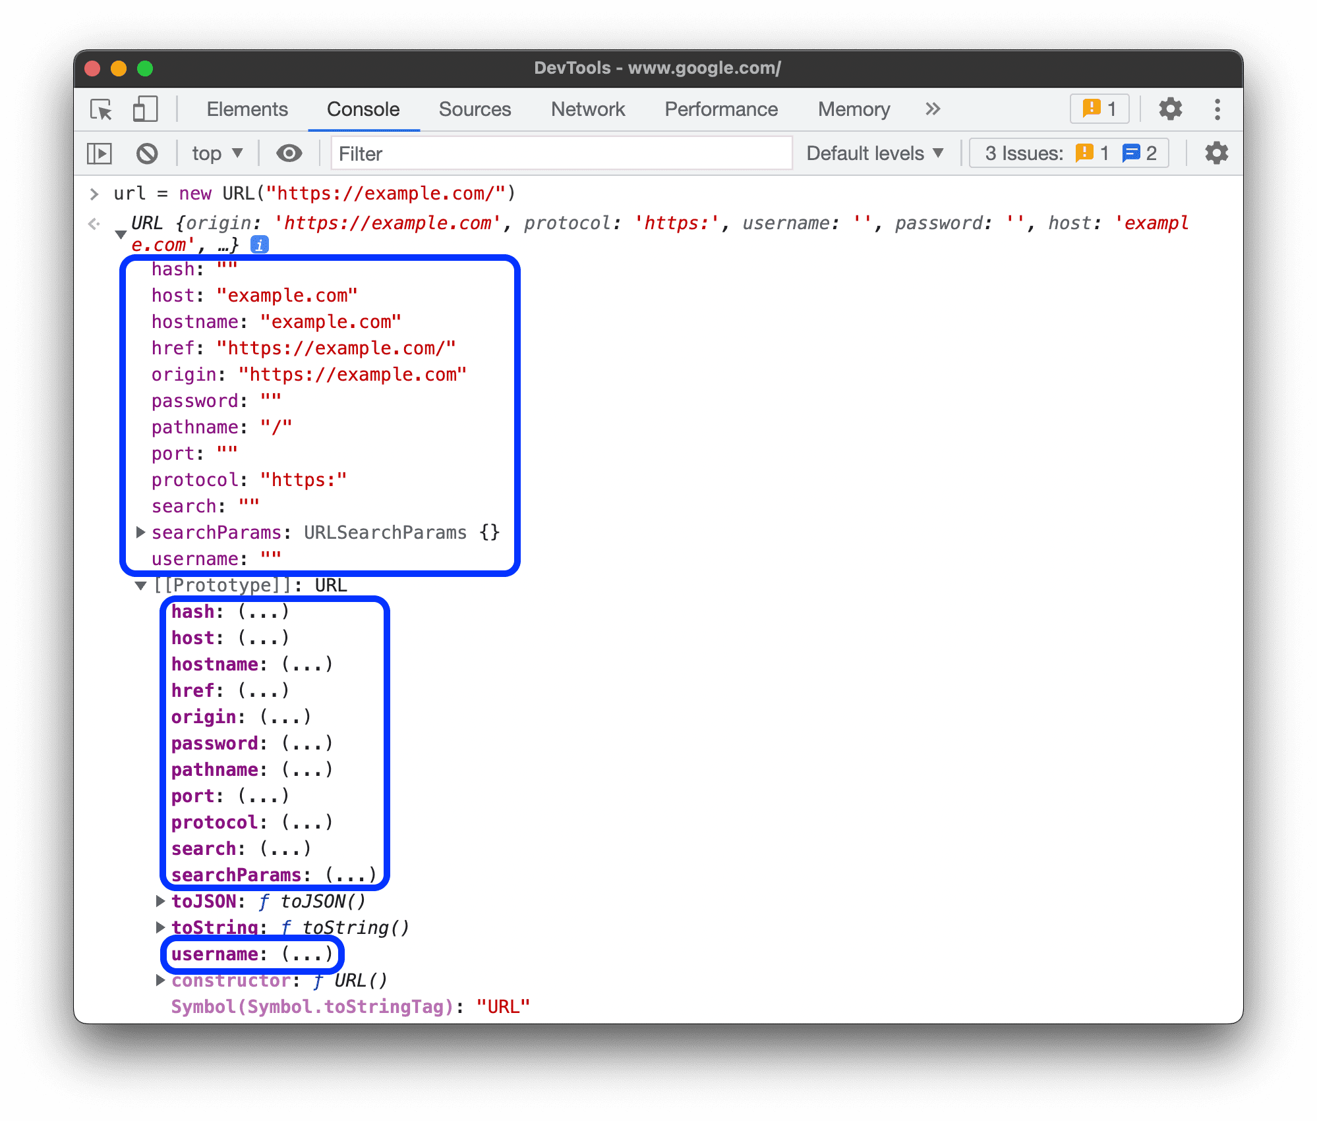The image size is (1317, 1121).
Task: Click the clear console prohibition icon
Action: click(148, 153)
